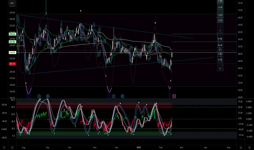Click the Fibonacci 1.618 level label
This screenshot has height=150, width=254.
click(220, 7)
